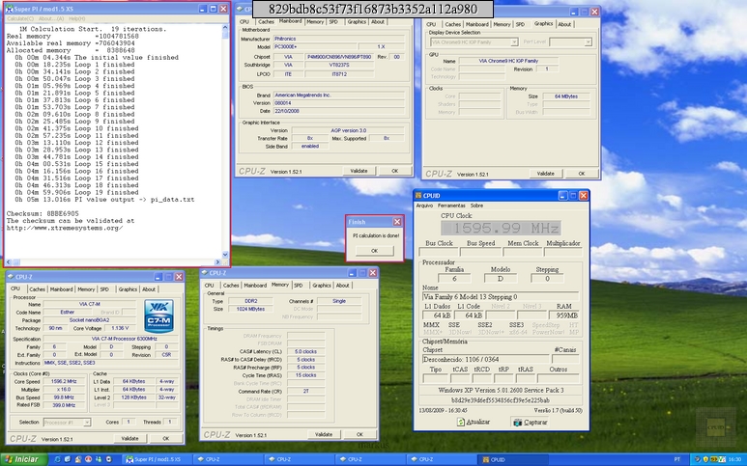Click the Multiplier x 16.0 value

65,390
